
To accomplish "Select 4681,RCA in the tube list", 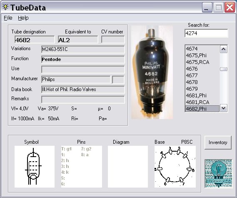I will [x=202, y=102].
